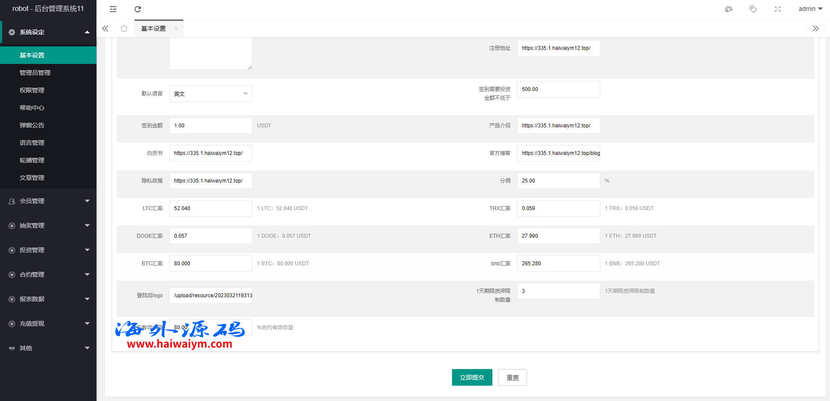
Task: Close the 基本设置 tab
Action: 176,29
